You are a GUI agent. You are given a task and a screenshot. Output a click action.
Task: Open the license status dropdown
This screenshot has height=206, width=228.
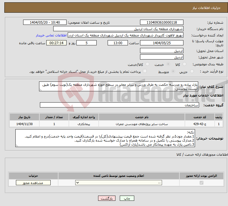[119, 183]
